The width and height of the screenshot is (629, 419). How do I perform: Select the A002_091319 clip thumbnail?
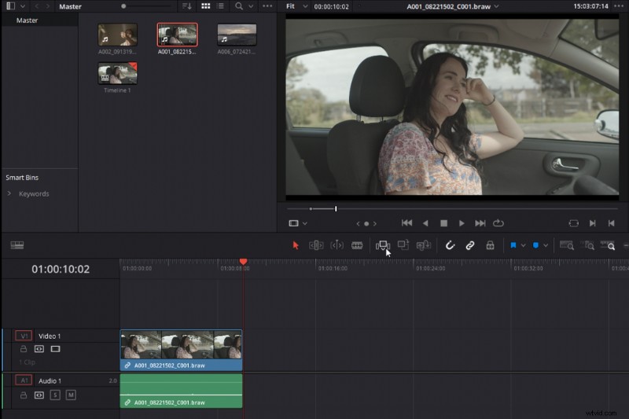coord(117,35)
